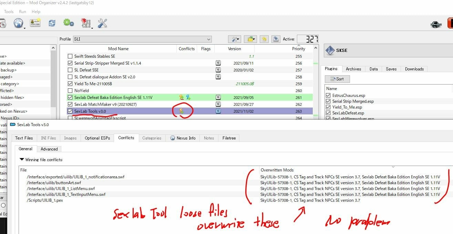Disable Serial Strip-Stripper Merged SE checkbox

coord(70,63)
